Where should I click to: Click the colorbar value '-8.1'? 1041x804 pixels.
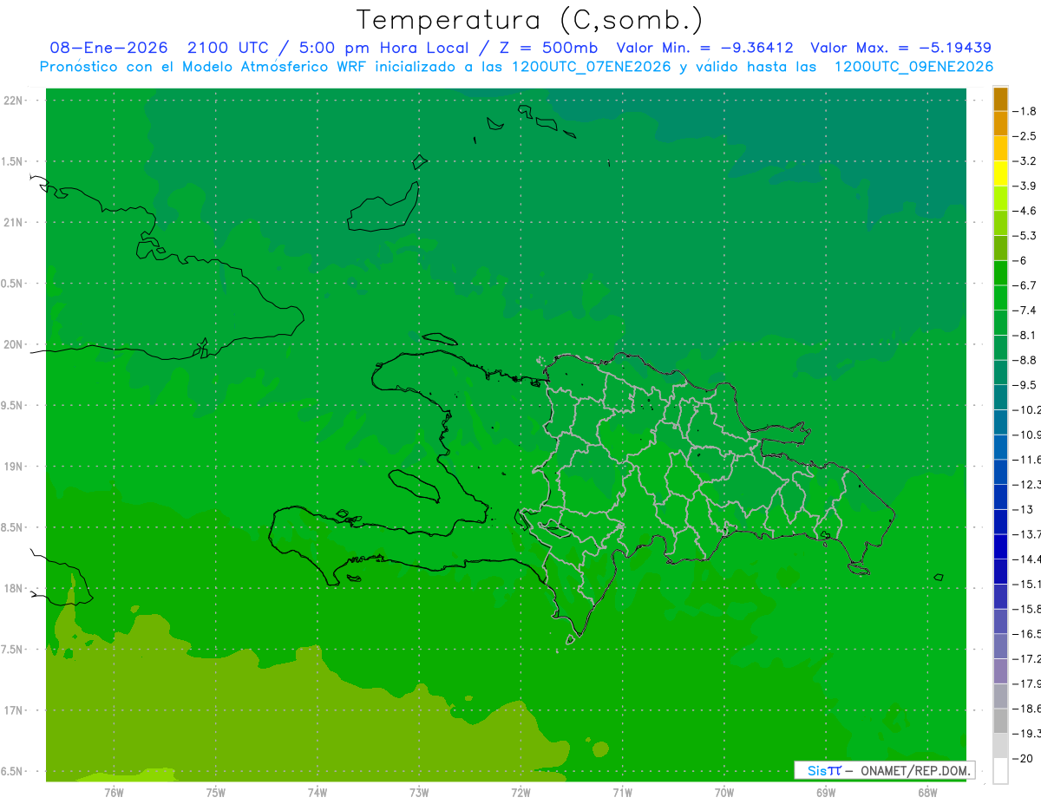pyautogui.click(x=1025, y=336)
